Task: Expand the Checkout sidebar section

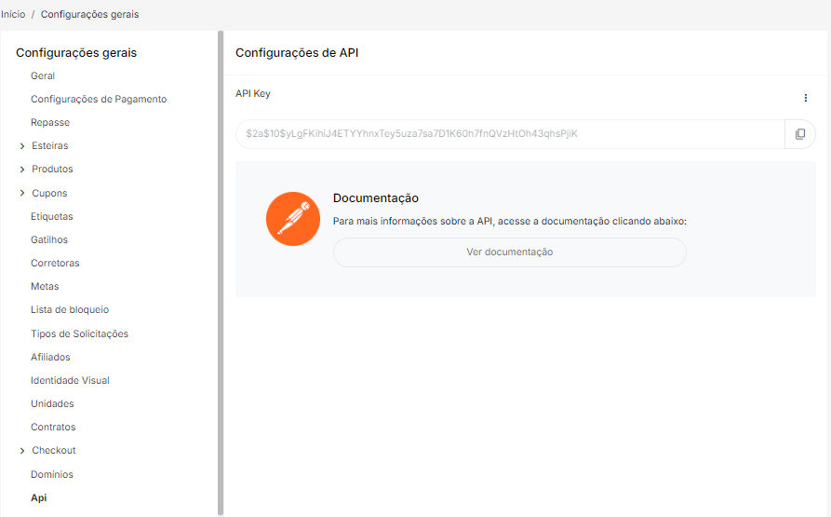Action: tap(21, 451)
